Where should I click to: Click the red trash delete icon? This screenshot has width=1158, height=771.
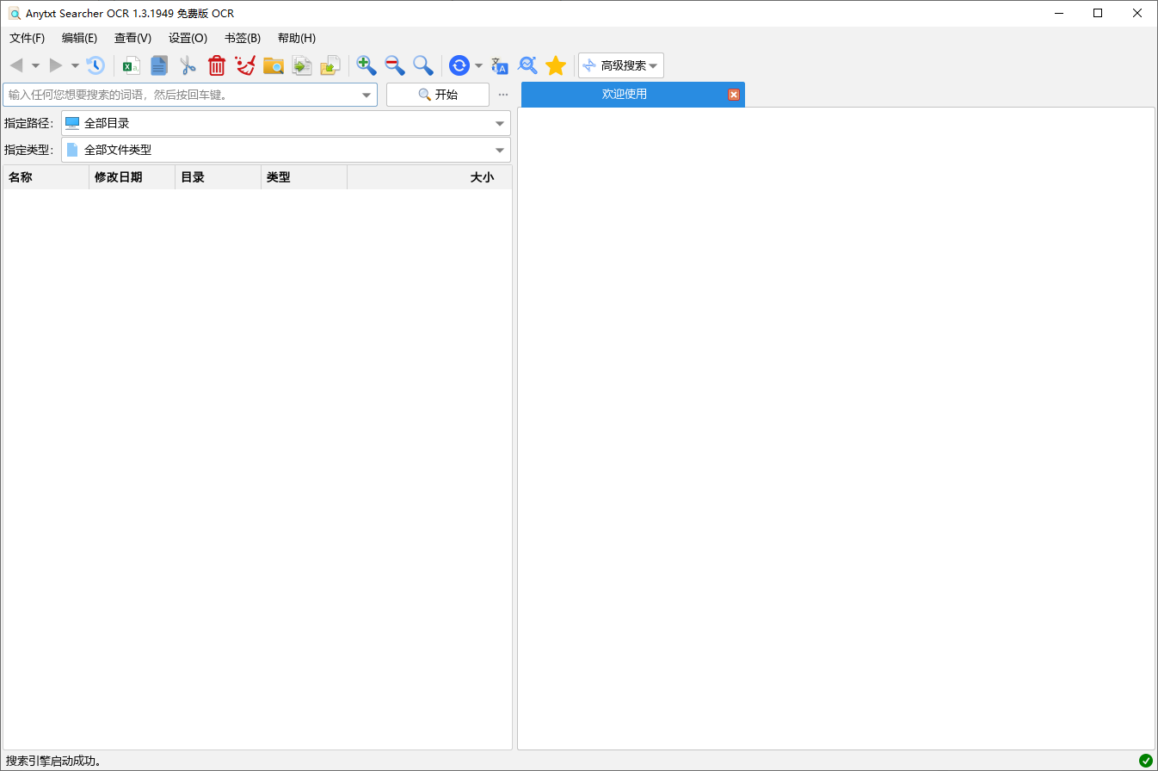coord(217,65)
